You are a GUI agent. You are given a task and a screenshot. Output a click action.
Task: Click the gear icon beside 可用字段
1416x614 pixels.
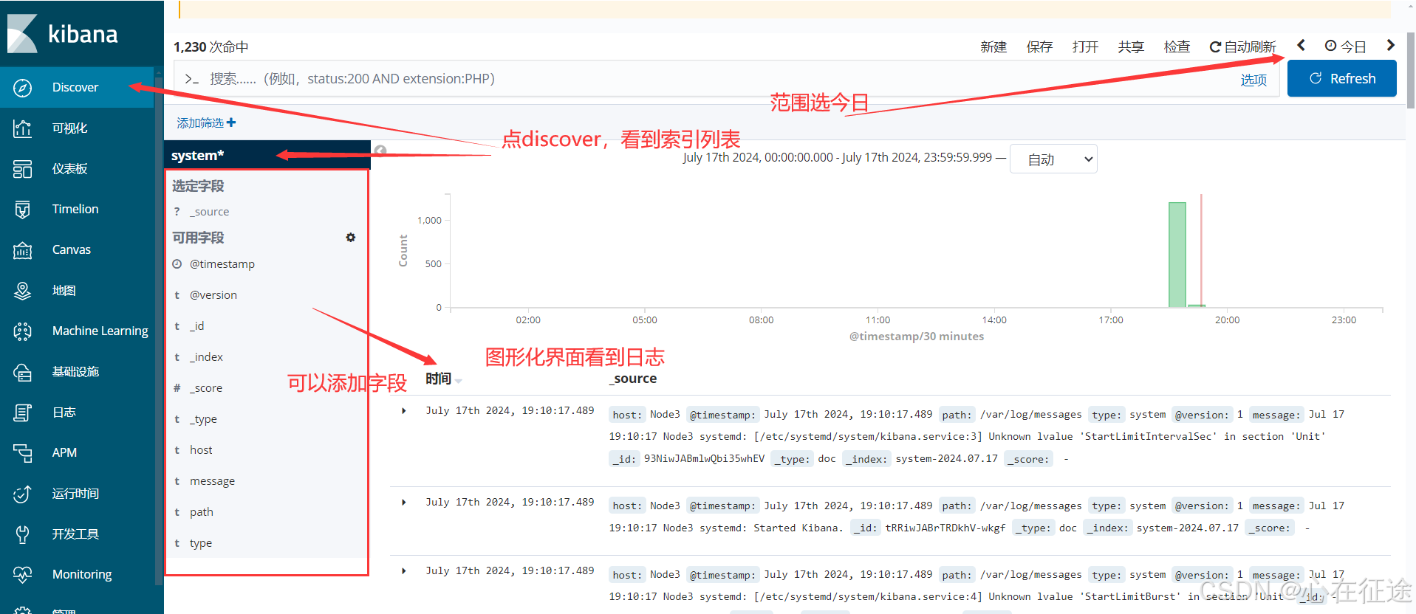click(351, 238)
